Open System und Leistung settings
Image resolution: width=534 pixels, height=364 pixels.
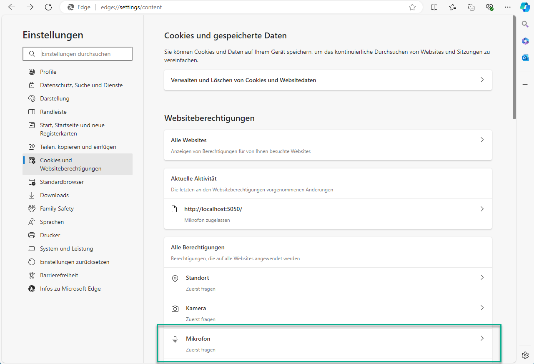click(66, 249)
